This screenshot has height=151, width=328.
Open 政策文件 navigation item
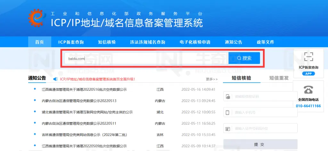266,42
